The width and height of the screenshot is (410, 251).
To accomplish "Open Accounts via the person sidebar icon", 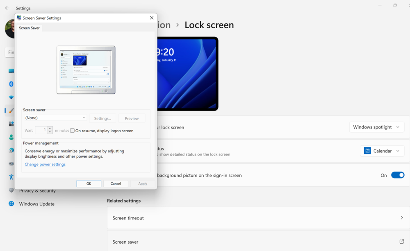I will [11, 138].
